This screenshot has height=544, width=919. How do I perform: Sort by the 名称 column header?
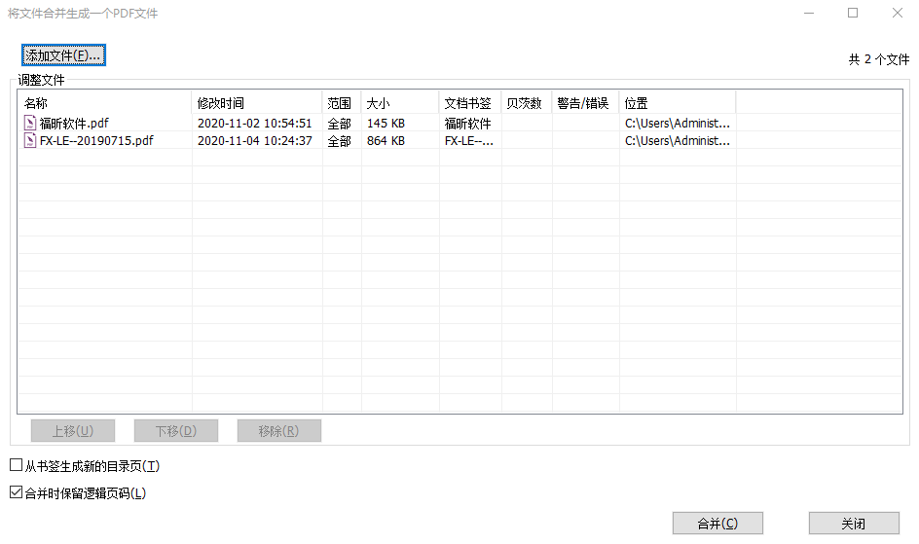pos(105,103)
